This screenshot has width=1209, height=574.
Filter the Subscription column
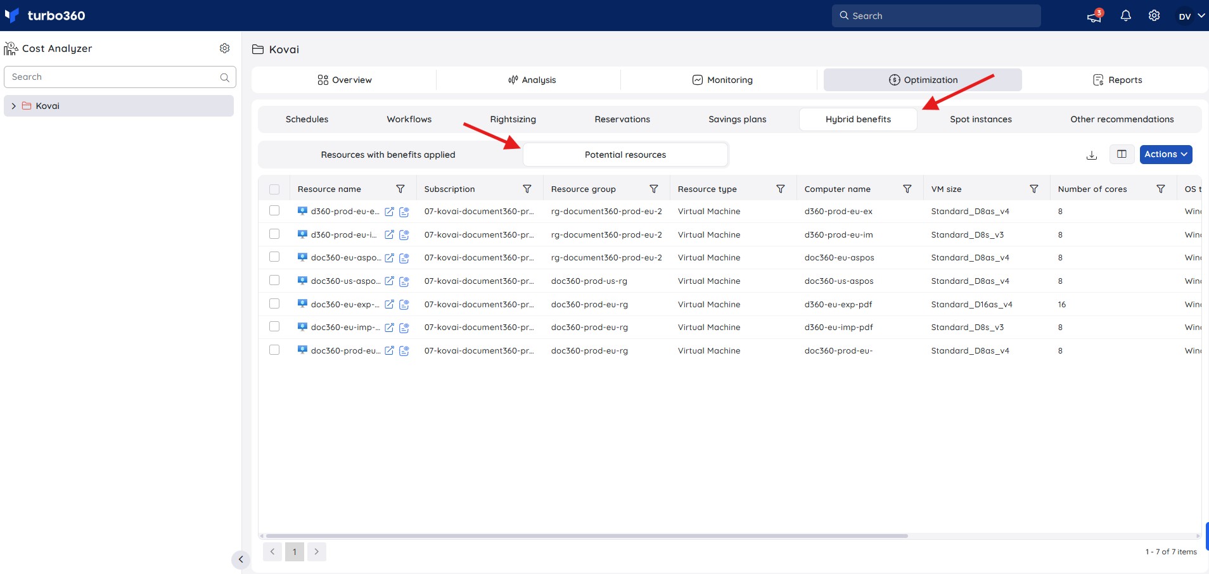point(527,189)
